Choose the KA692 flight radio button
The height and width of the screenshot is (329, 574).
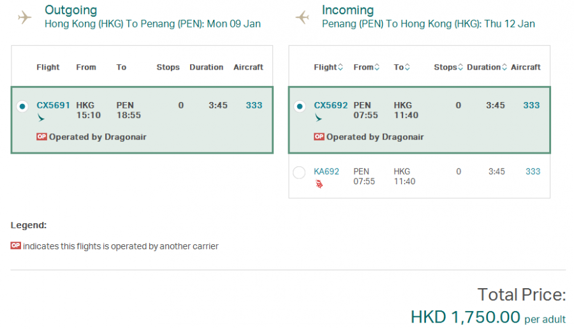pyautogui.click(x=299, y=172)
